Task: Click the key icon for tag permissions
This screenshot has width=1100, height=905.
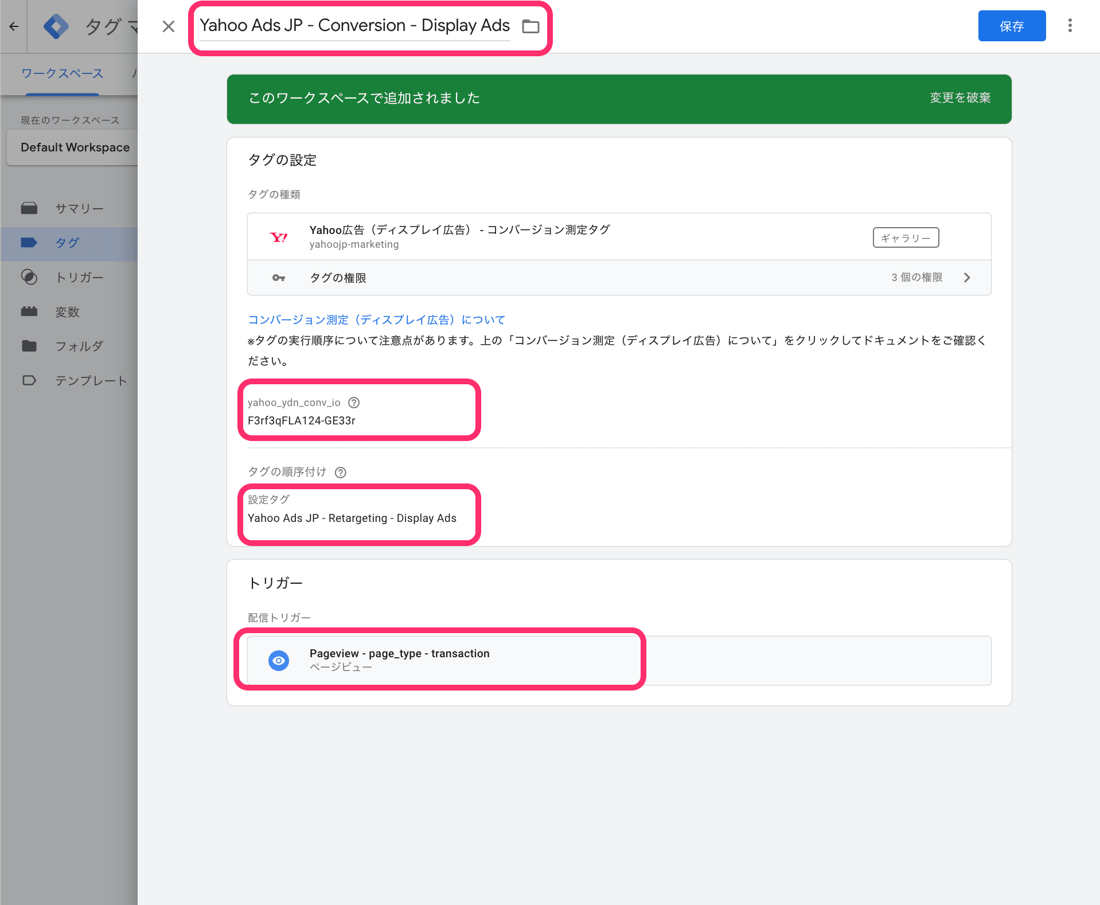Action: tap(279, 278)
